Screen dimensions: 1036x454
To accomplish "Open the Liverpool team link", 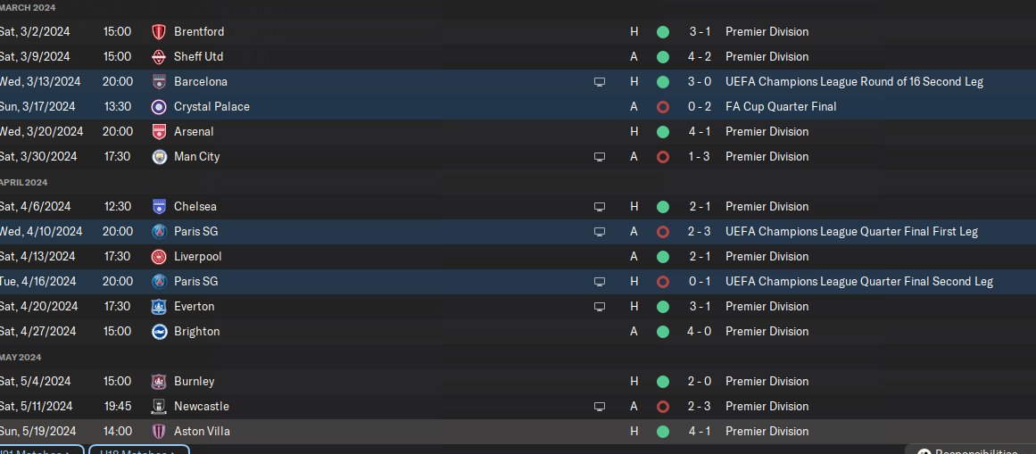I will click(x=197, y=256).
